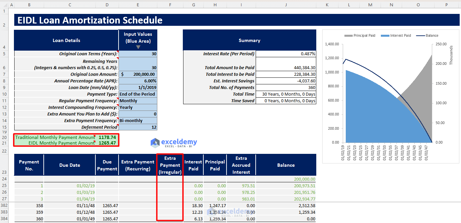The height and width of the screenshot is (223, 461).
Task: Select payment number 358 cell
Action: (x=29, y=205)
